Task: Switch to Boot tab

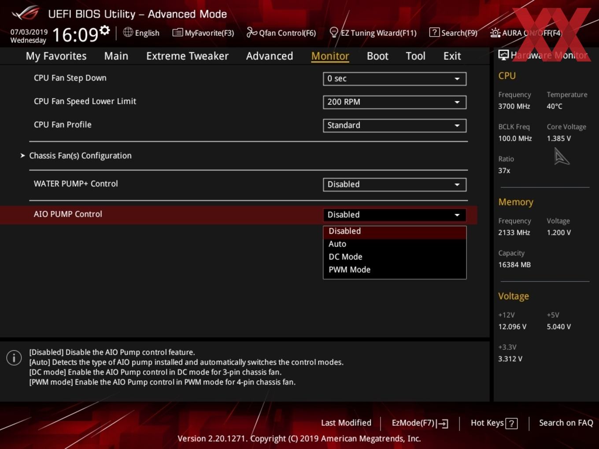Action: [377, 56]
